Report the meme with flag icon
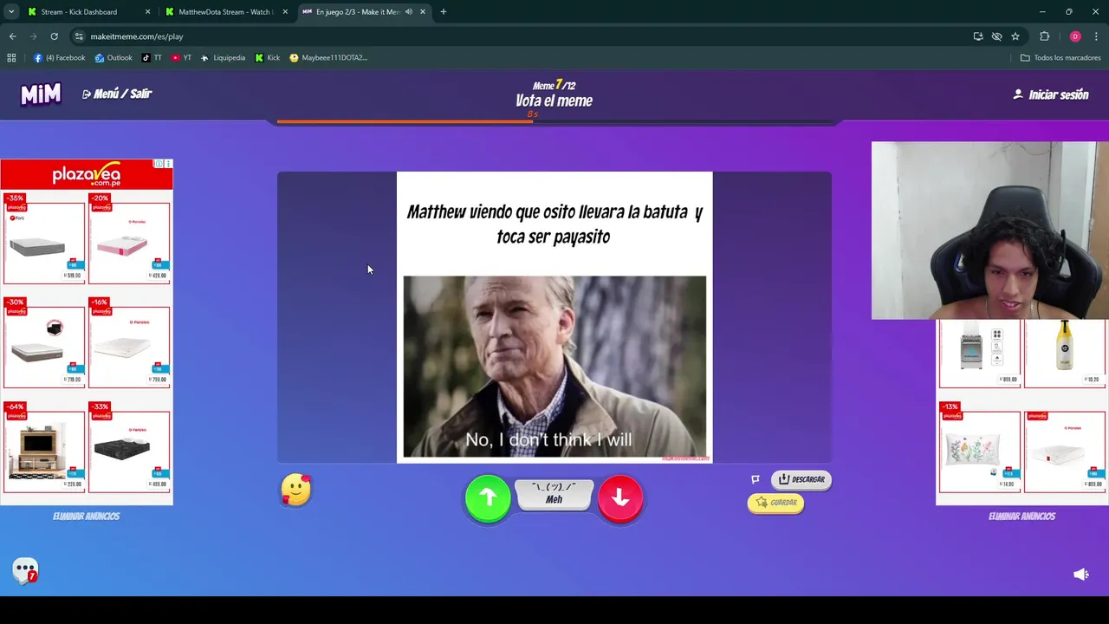 [x=756, y=479]
